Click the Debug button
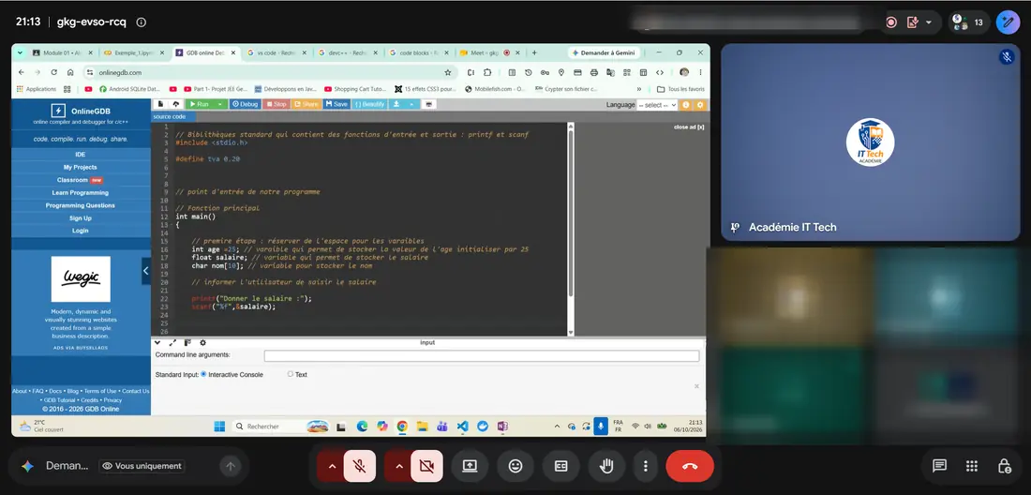The width and height of the screenshot is (1031, 495). point(245,104)
